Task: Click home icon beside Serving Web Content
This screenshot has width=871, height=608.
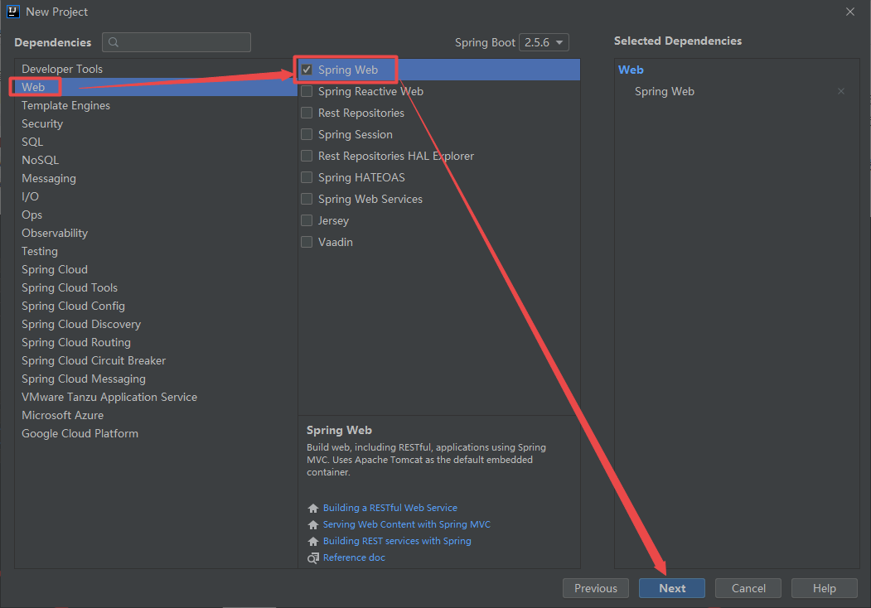Action: [x=313, y=524]
